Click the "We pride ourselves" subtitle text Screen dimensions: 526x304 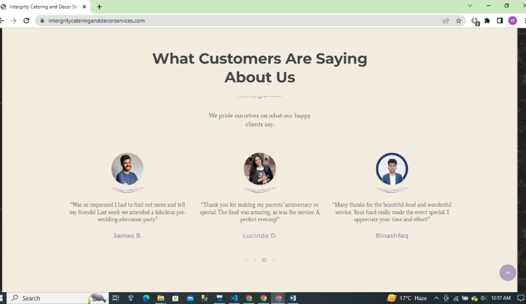[x=260, y=119]
